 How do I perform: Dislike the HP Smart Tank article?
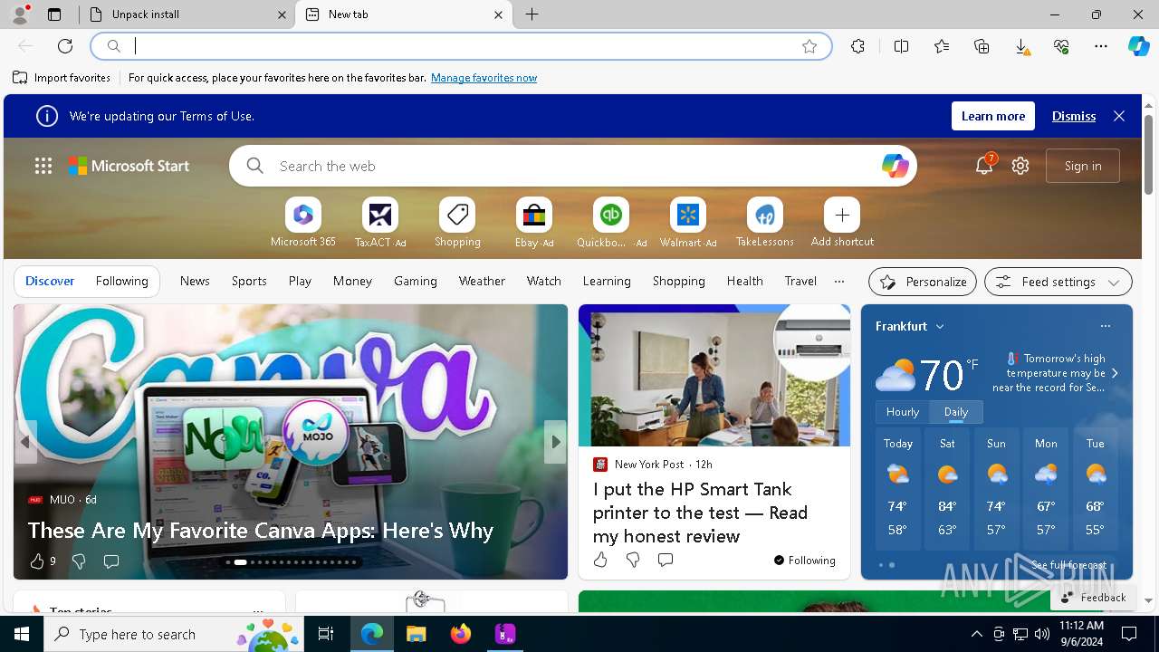click(x=633, y=560)
